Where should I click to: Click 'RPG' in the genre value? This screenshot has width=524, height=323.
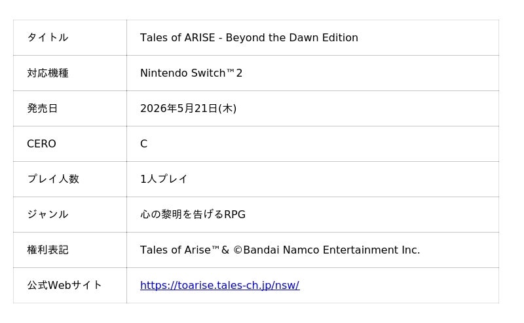point(234,215)
